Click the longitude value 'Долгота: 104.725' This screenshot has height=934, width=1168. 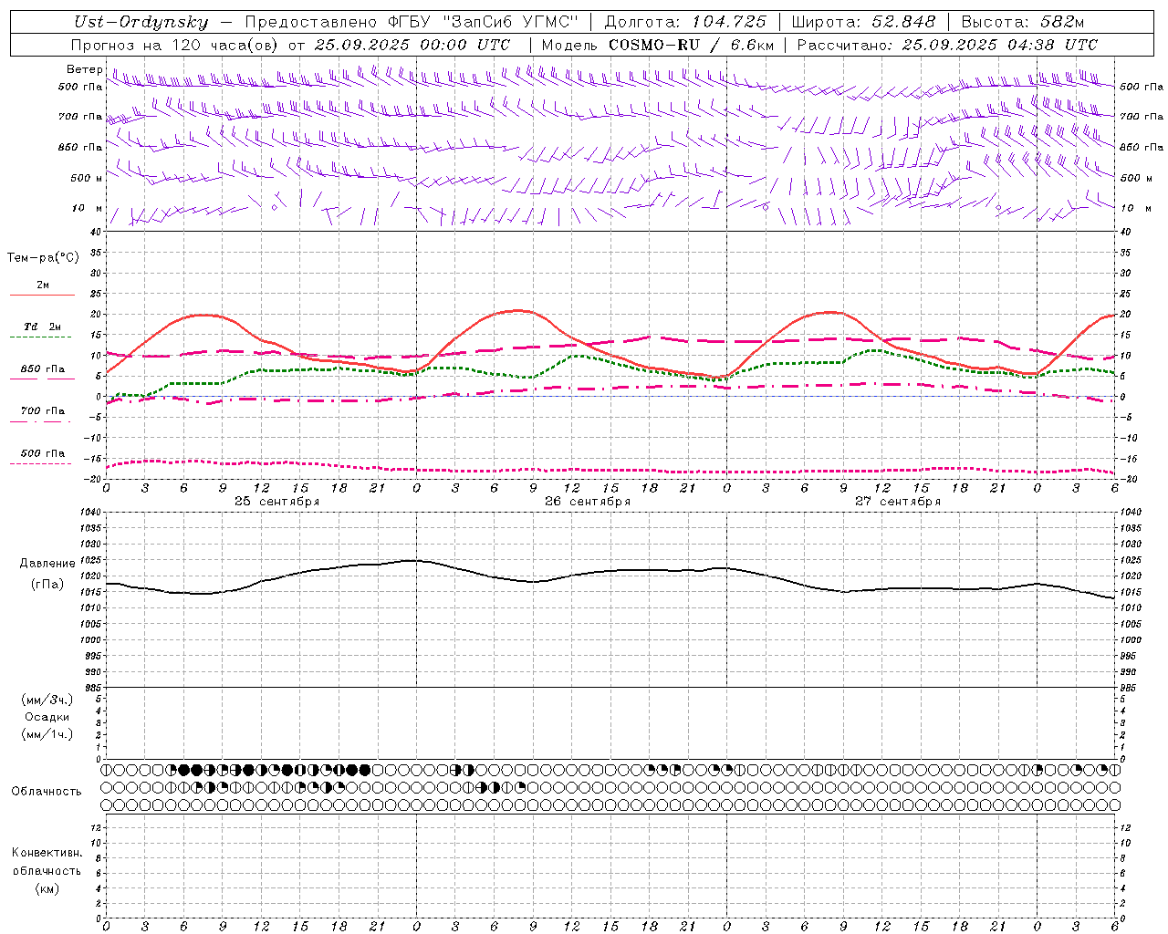point(685,22)
